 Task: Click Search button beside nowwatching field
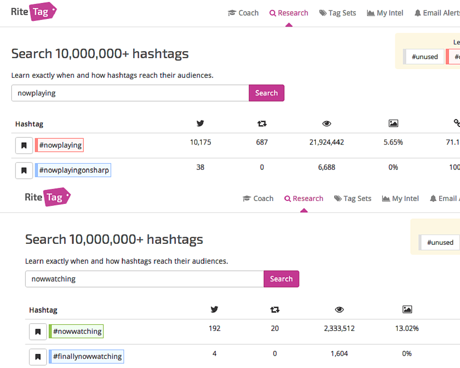[x=281, y=279]
